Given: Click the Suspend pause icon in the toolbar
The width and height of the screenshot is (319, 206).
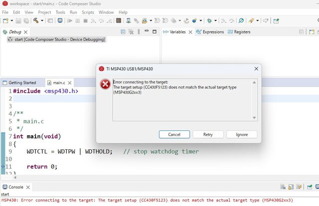Looking at the screenshot, I should tap(78, 21).
